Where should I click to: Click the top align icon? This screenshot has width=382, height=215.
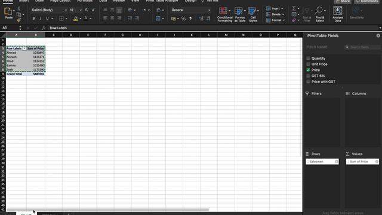(105, 10)
